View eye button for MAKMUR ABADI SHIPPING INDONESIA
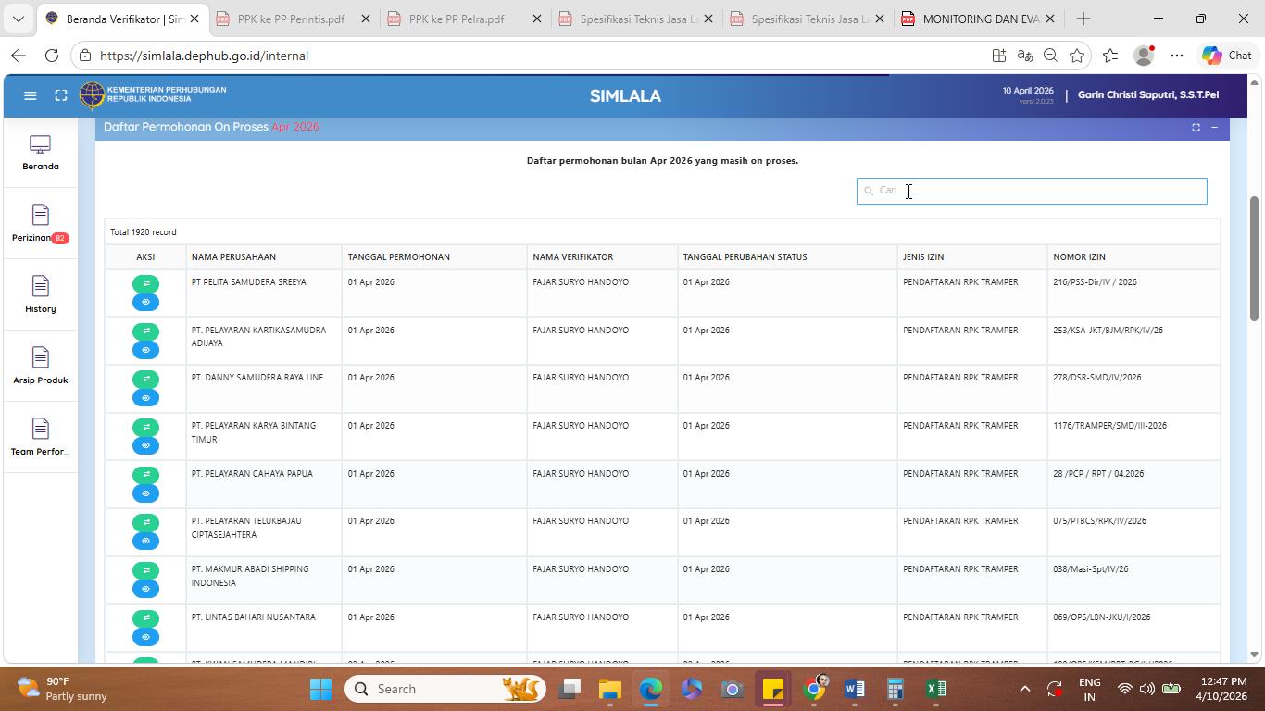 145,589
